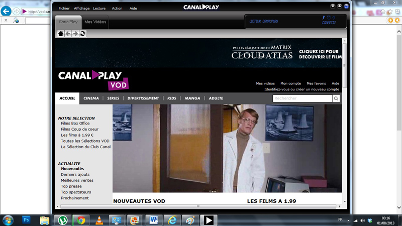Open the Action menu

tap(117, 9)
